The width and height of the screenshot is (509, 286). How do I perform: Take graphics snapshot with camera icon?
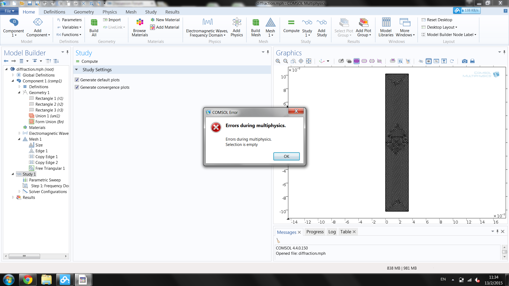464,61
